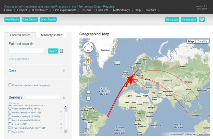Click the senders list scrollbar thumb
This screenshot has height=139, width=213.
[66, 110]
